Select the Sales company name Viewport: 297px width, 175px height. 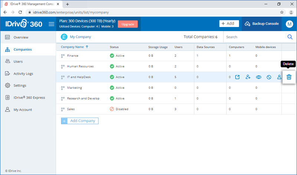71,109
